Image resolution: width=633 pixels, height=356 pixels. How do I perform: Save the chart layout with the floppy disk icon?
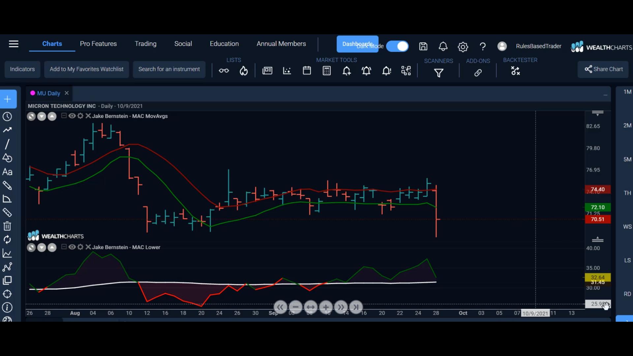pos(423,46)
